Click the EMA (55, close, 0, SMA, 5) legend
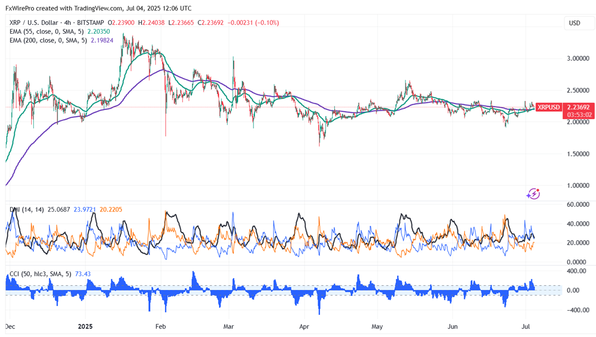 tap(47, 32)
